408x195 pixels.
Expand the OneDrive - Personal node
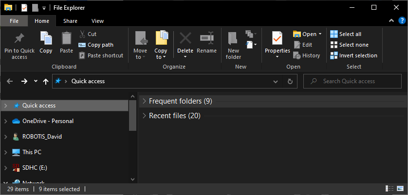[x=6, y=121]
